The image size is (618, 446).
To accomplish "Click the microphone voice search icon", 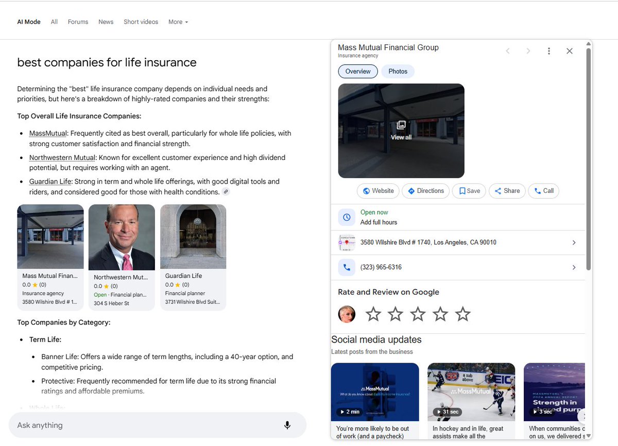I will point(287,425).
